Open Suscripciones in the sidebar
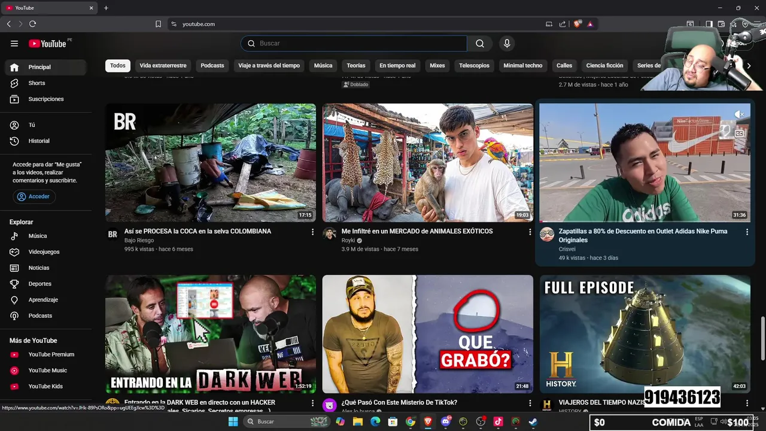Screen dimensions: 766x431 tap(45, 99)
